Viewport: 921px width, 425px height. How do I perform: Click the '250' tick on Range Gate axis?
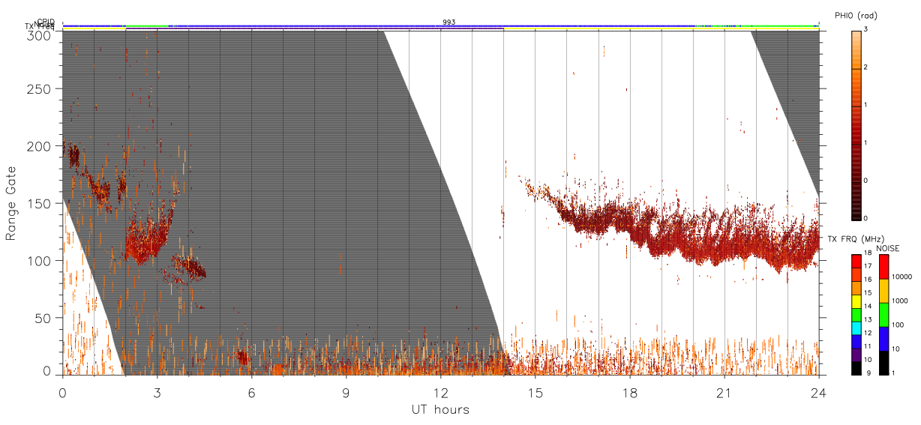pyautogui.click(x=38, y=89)
